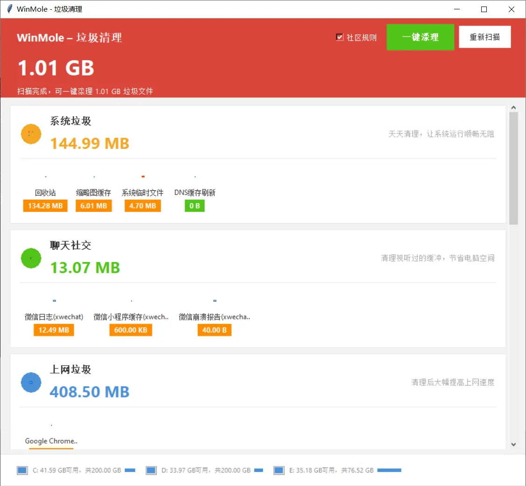Click the E: 35.18 GB free text

331,470
